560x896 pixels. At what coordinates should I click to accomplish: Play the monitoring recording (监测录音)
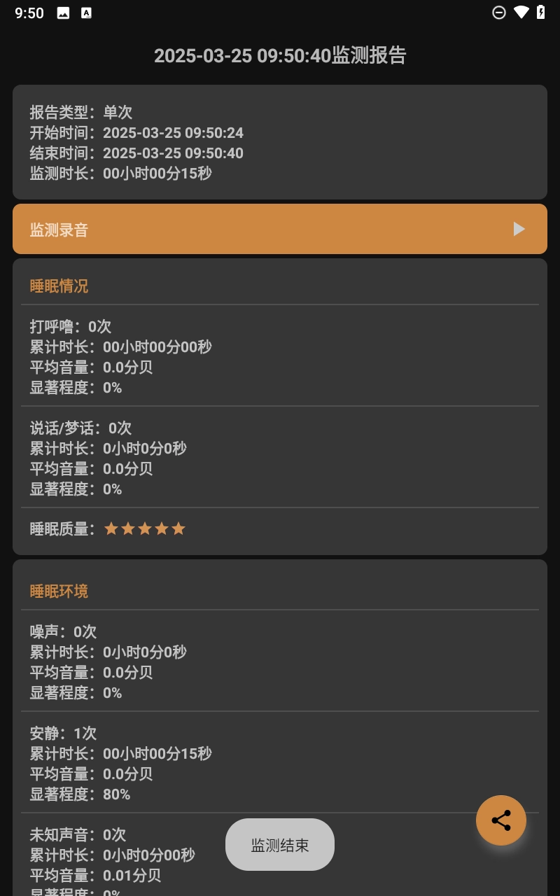click(x=519, y=229)
